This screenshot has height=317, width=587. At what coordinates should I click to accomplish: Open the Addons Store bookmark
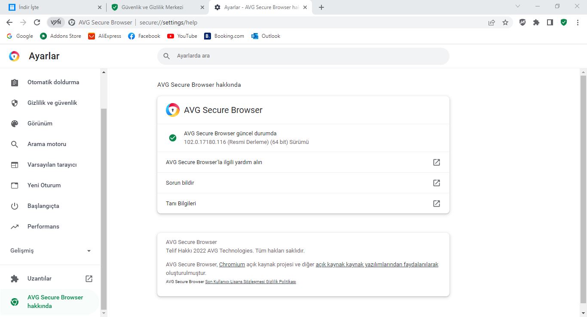click(61, 36)
